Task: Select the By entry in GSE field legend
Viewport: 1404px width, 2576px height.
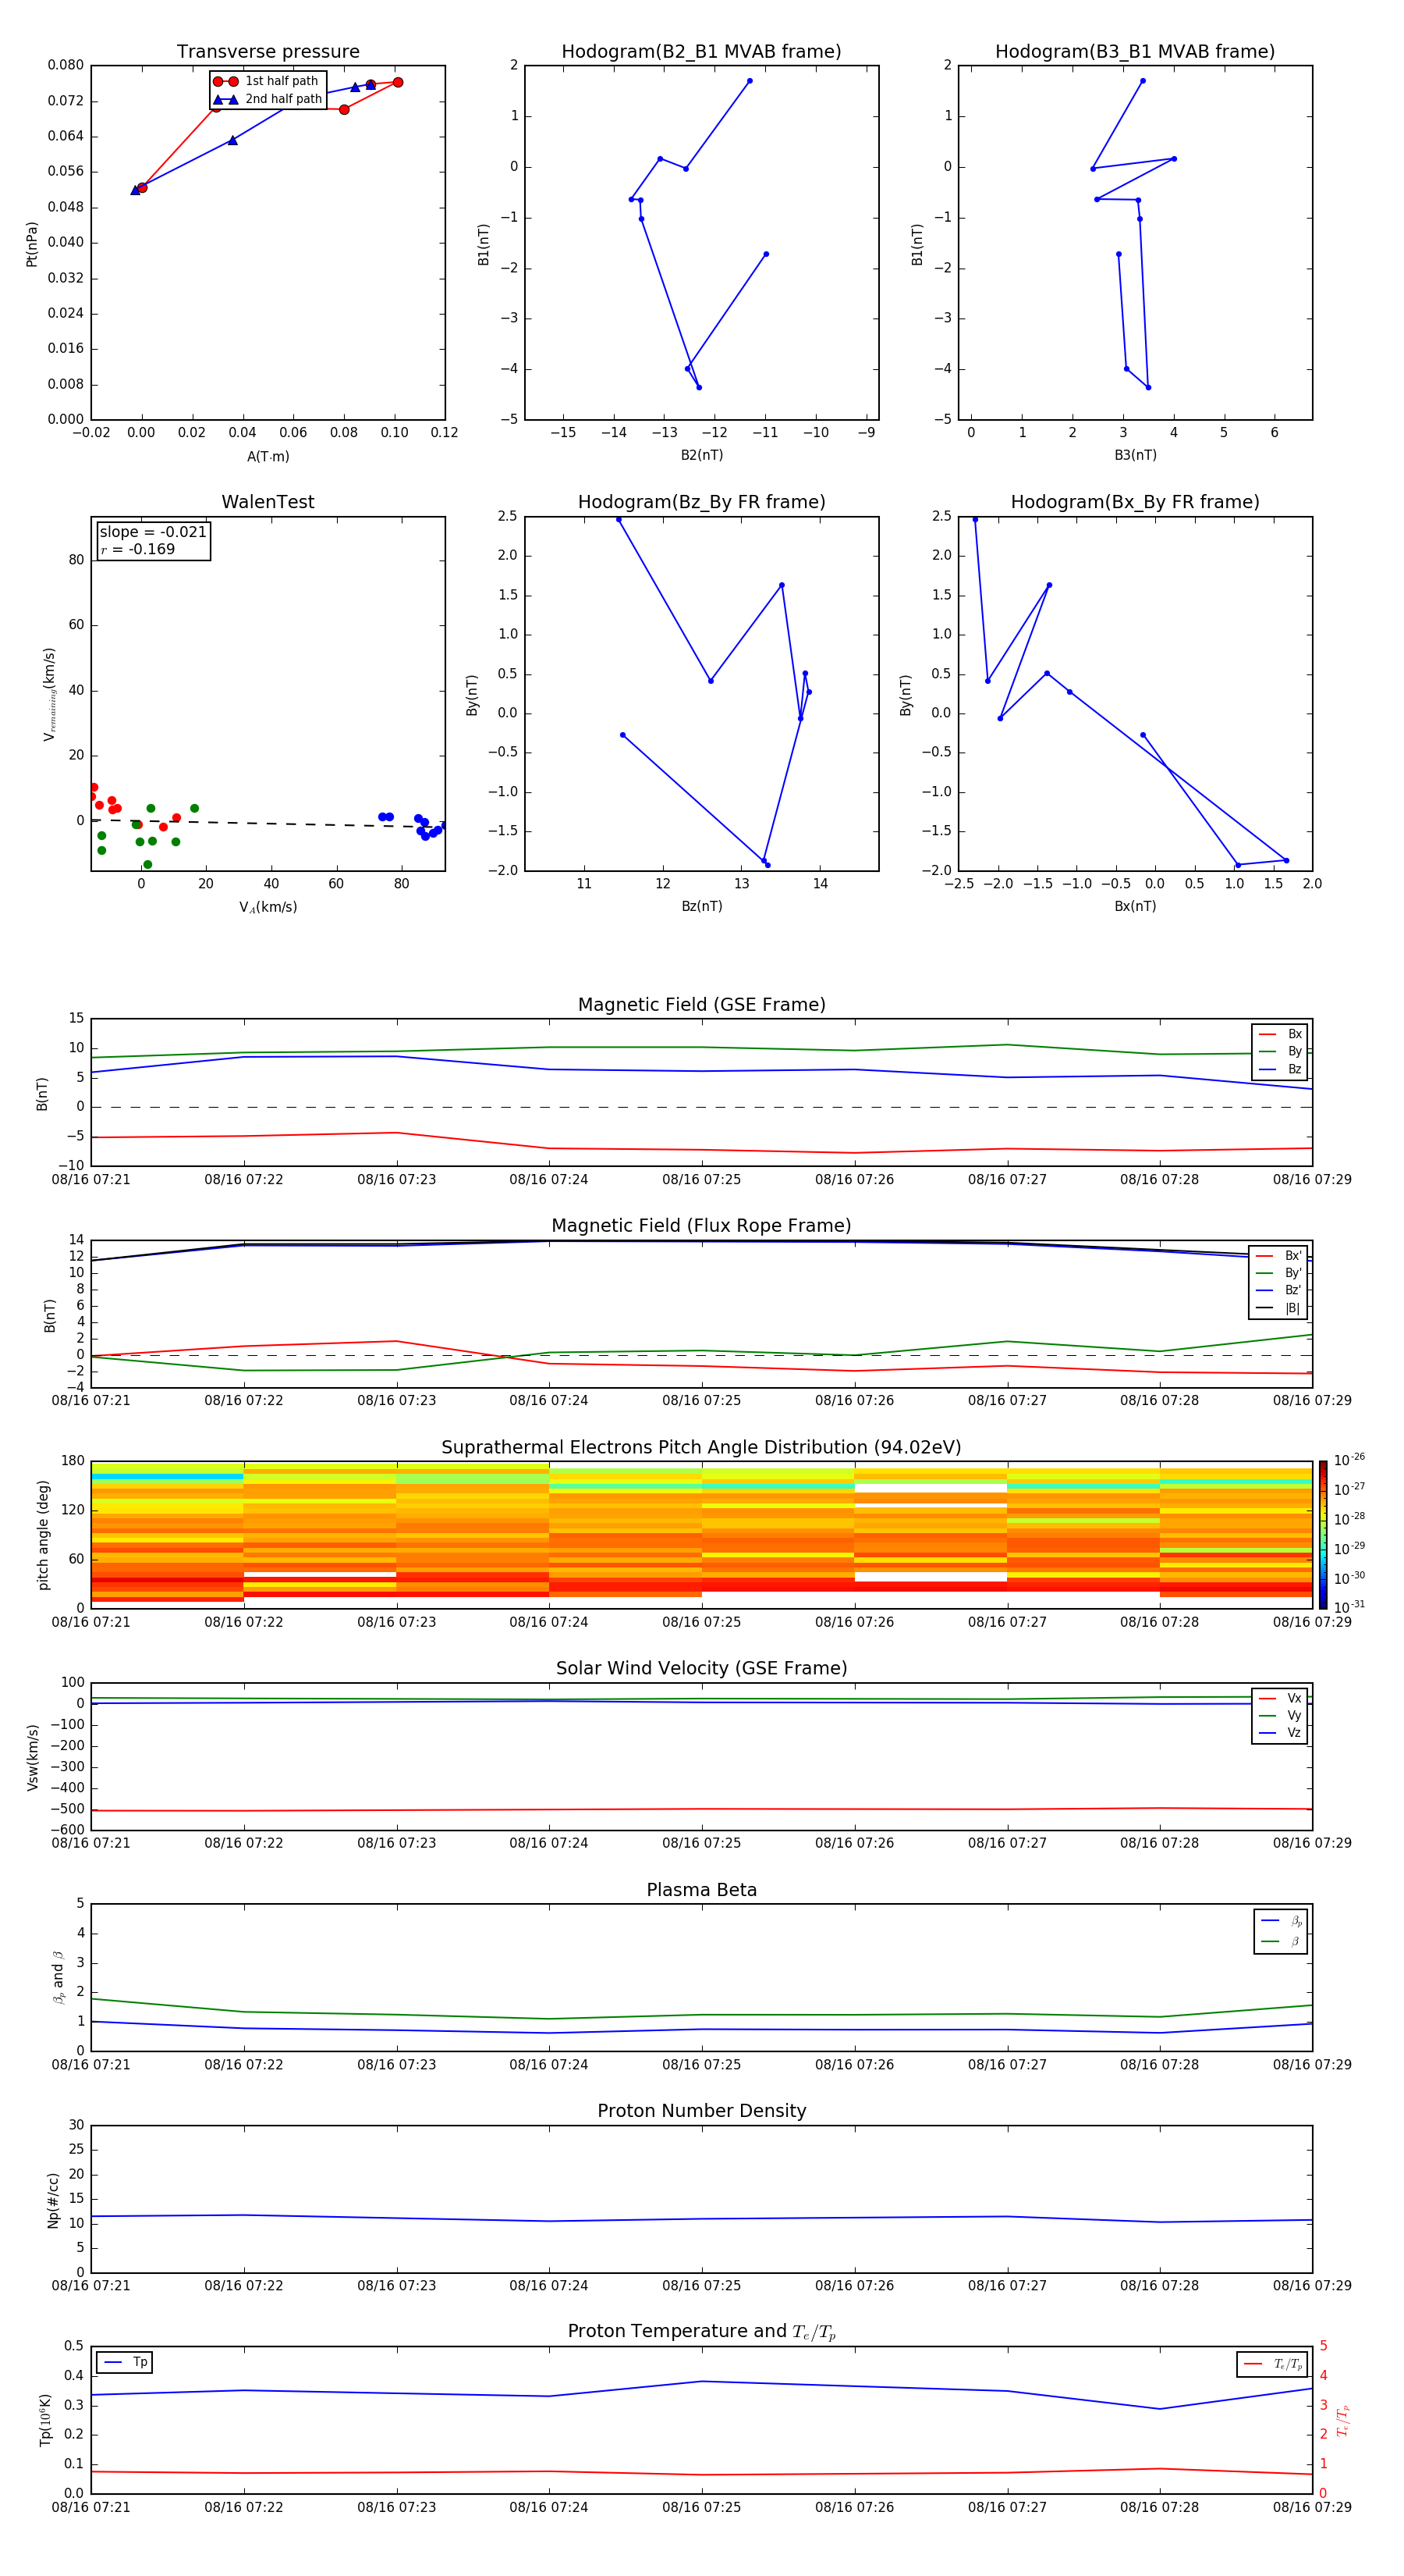Action: pyautogui.click(x=1280, y=1051)
